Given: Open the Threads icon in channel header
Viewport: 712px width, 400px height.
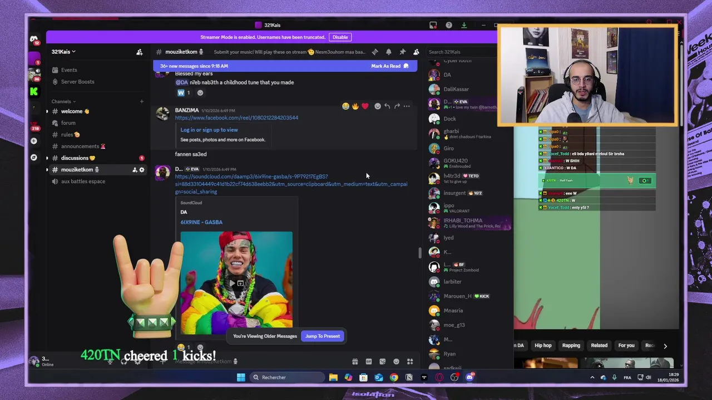Looking at the screenshot, I should 375,52.
